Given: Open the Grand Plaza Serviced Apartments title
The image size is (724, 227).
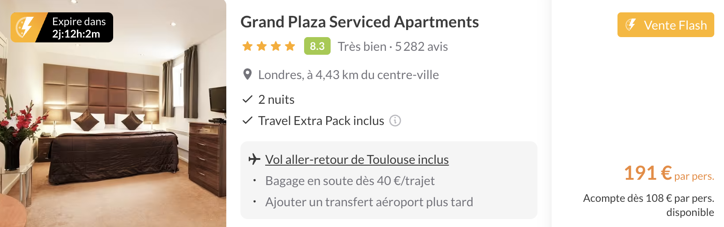Looking at the screenshot, I should (359, 22).
